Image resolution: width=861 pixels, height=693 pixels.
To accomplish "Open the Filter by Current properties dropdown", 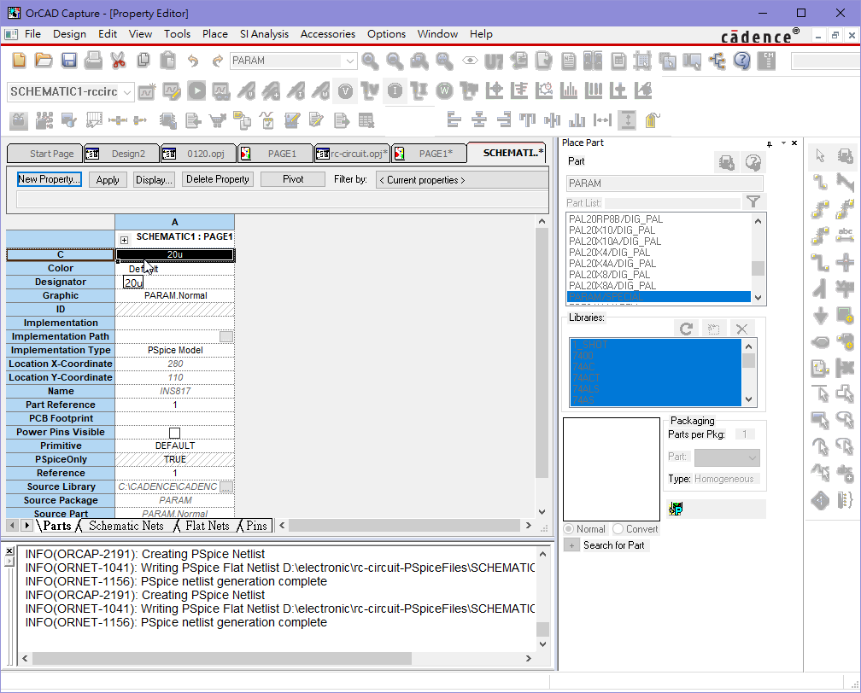I will [x=461, y=180].
